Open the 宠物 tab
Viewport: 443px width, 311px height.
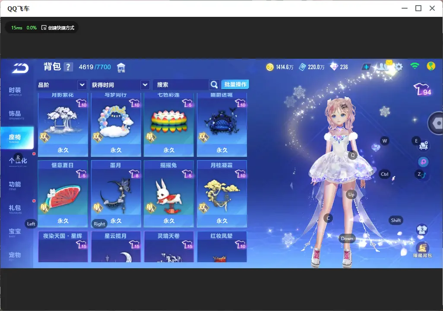15,255
